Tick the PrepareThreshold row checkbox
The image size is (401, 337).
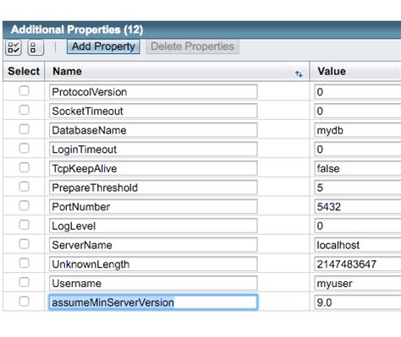pyautogui.click(x=24, y=187)
